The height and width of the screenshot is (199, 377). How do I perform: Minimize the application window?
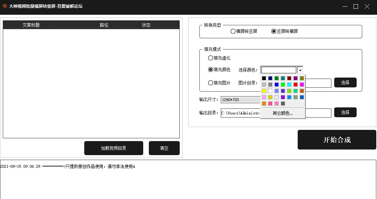coord(345,6)
